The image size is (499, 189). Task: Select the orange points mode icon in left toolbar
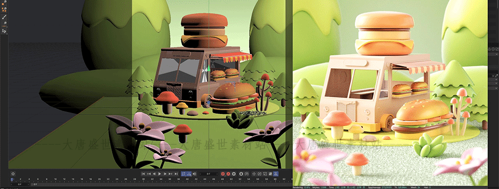click(4, 9)
